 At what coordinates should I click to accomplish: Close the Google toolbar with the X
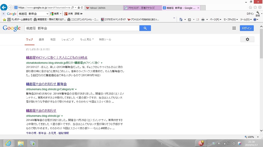(x=4, y=14)
